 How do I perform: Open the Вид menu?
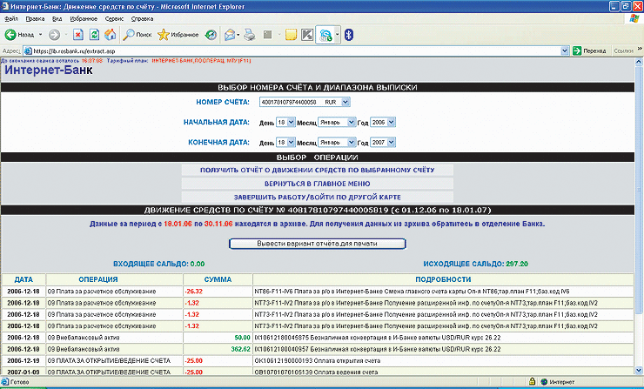coord(57,18)
